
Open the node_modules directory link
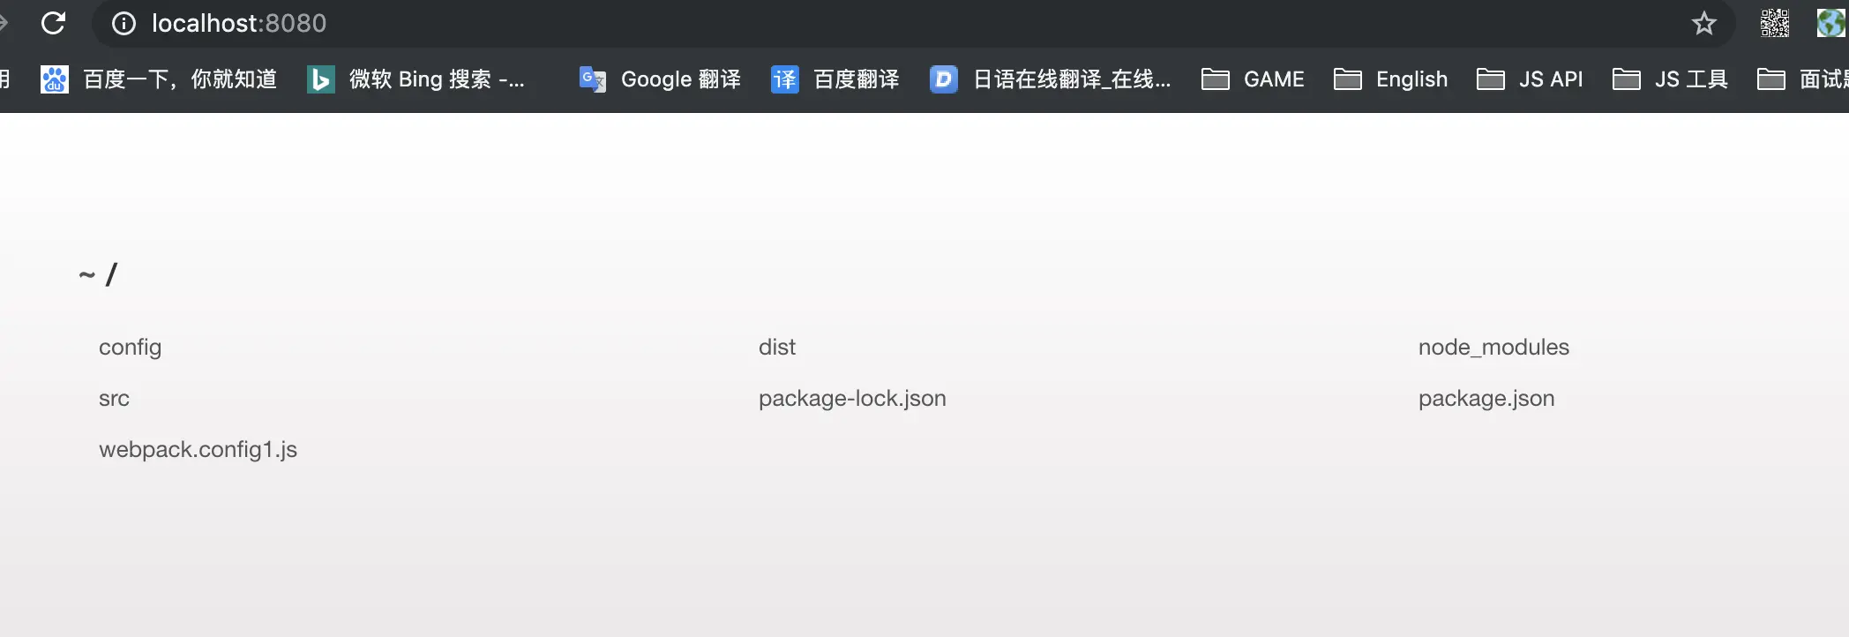click(1493, 347)
